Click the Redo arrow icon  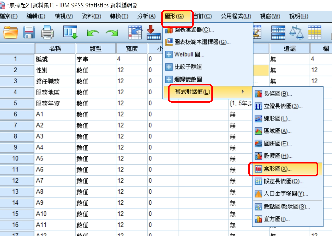pyautogui.click(x=112, y=32)
